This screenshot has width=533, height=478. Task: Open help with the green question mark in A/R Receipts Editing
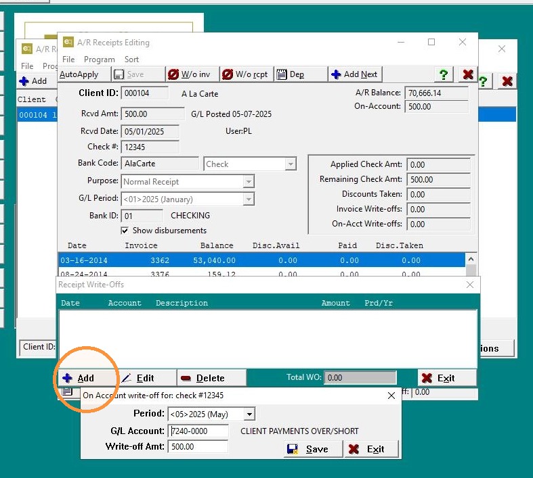click(443, 74)
